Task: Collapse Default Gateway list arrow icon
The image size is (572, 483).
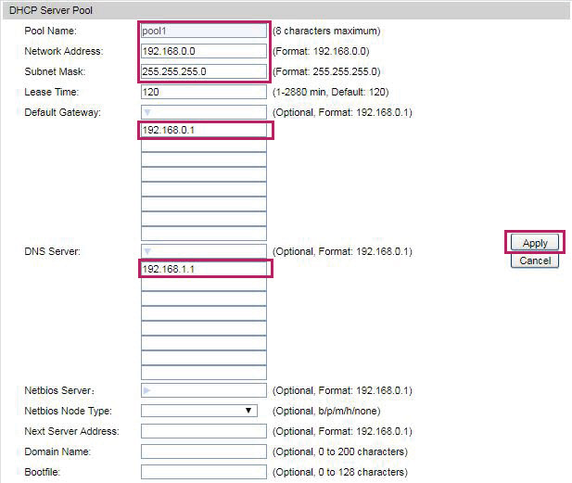Action: tap(147, 112)
